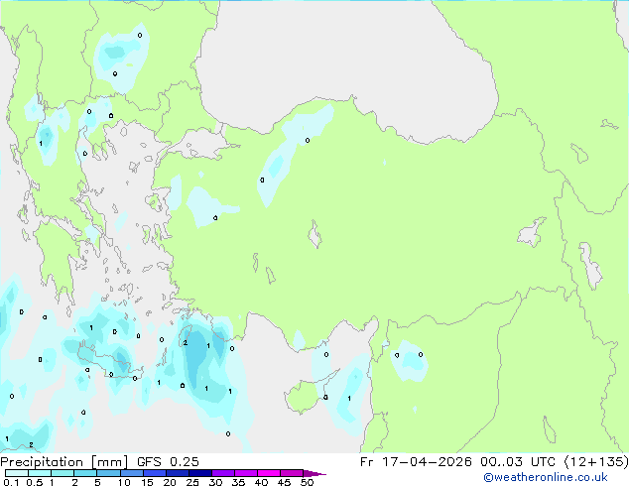
Task: Click the "0.5" legend tick label
Action: point(34,482)
